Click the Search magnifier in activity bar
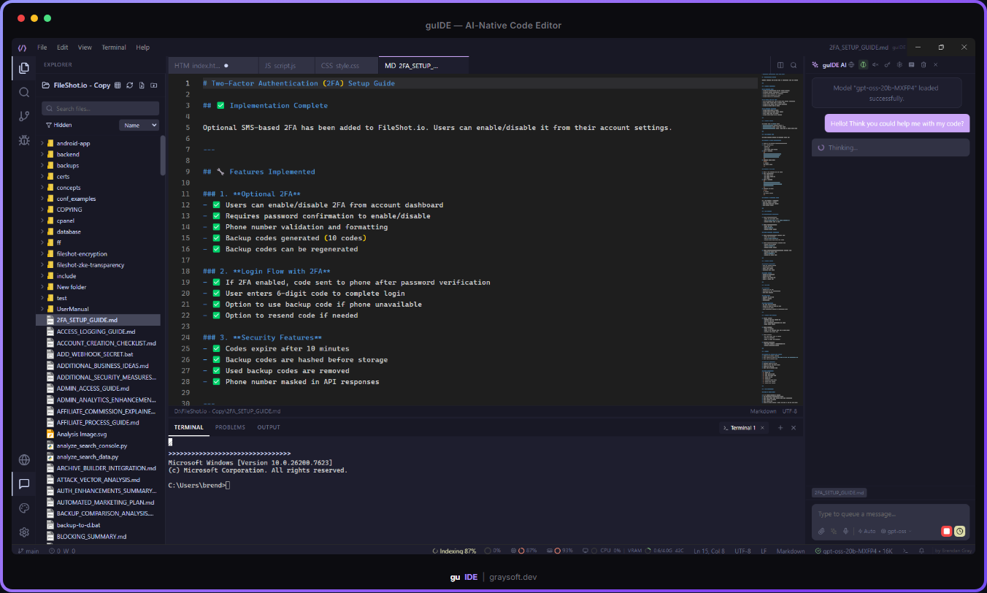The height and width of the screenshot is (593, 987). (24, 92)
